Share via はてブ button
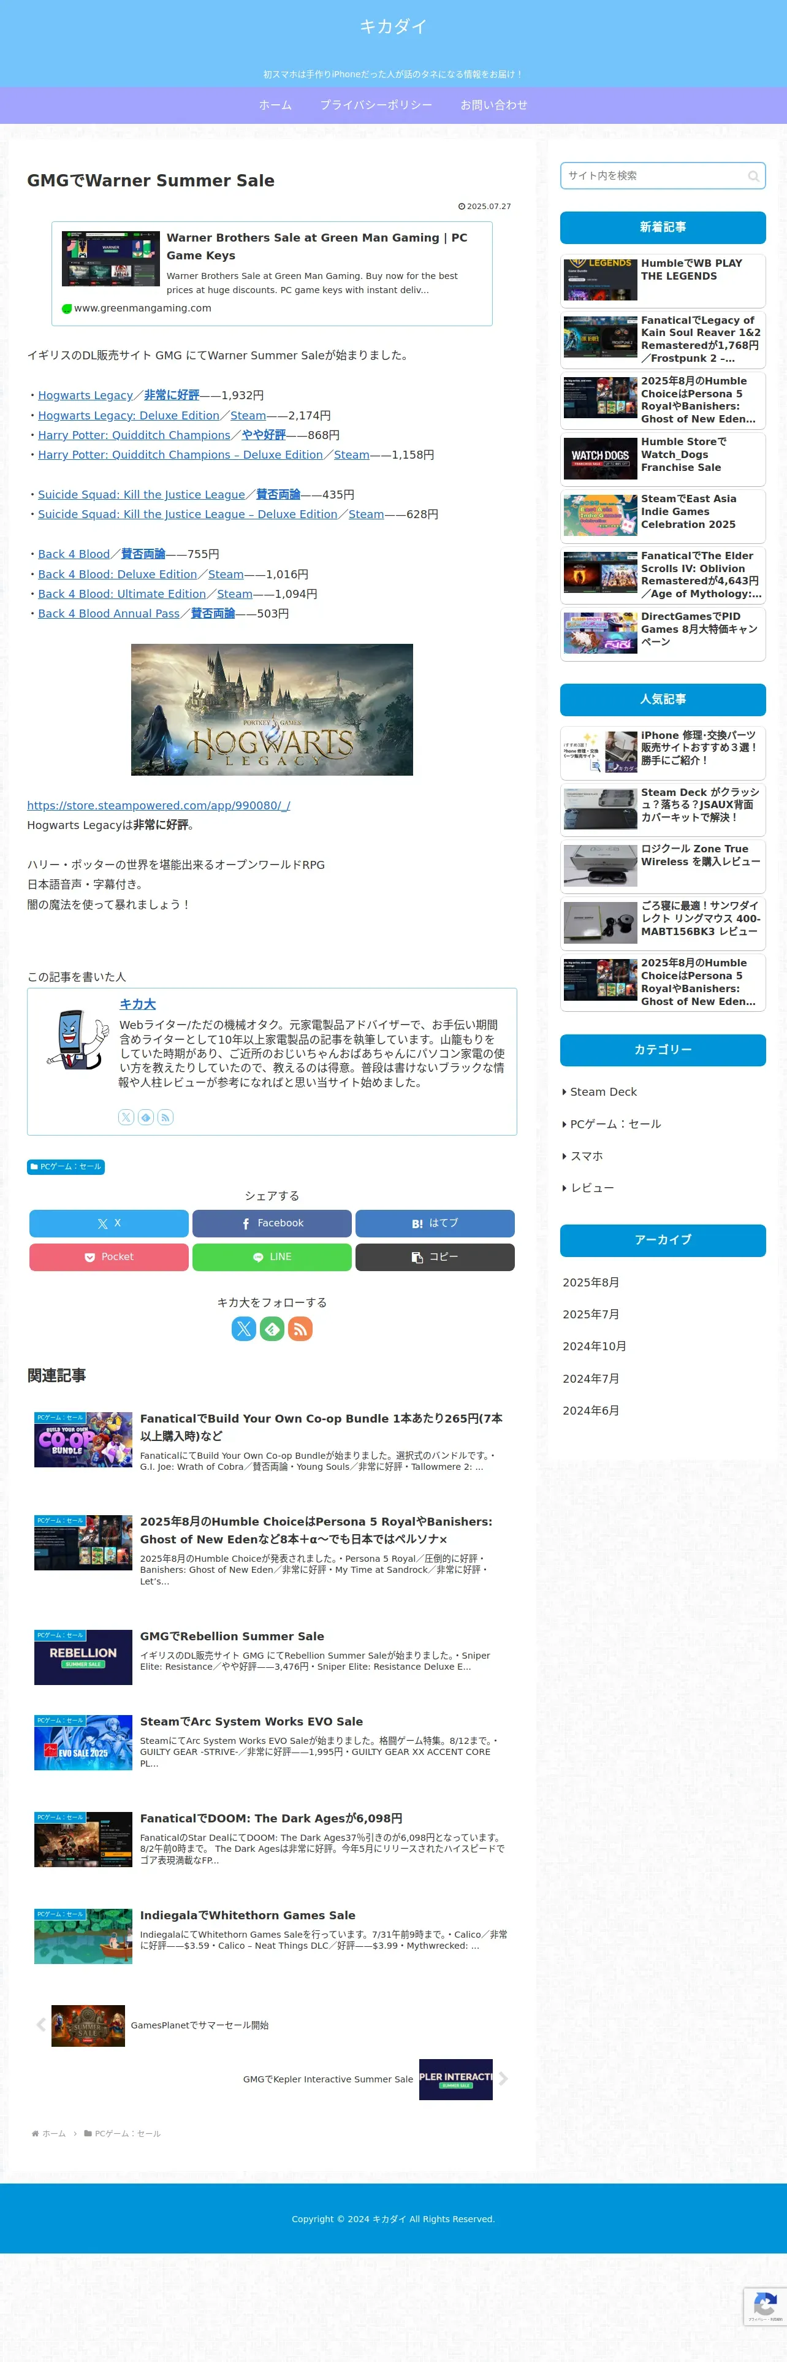This screenshot has height=2362, width=787. (x=435, y=1223)
